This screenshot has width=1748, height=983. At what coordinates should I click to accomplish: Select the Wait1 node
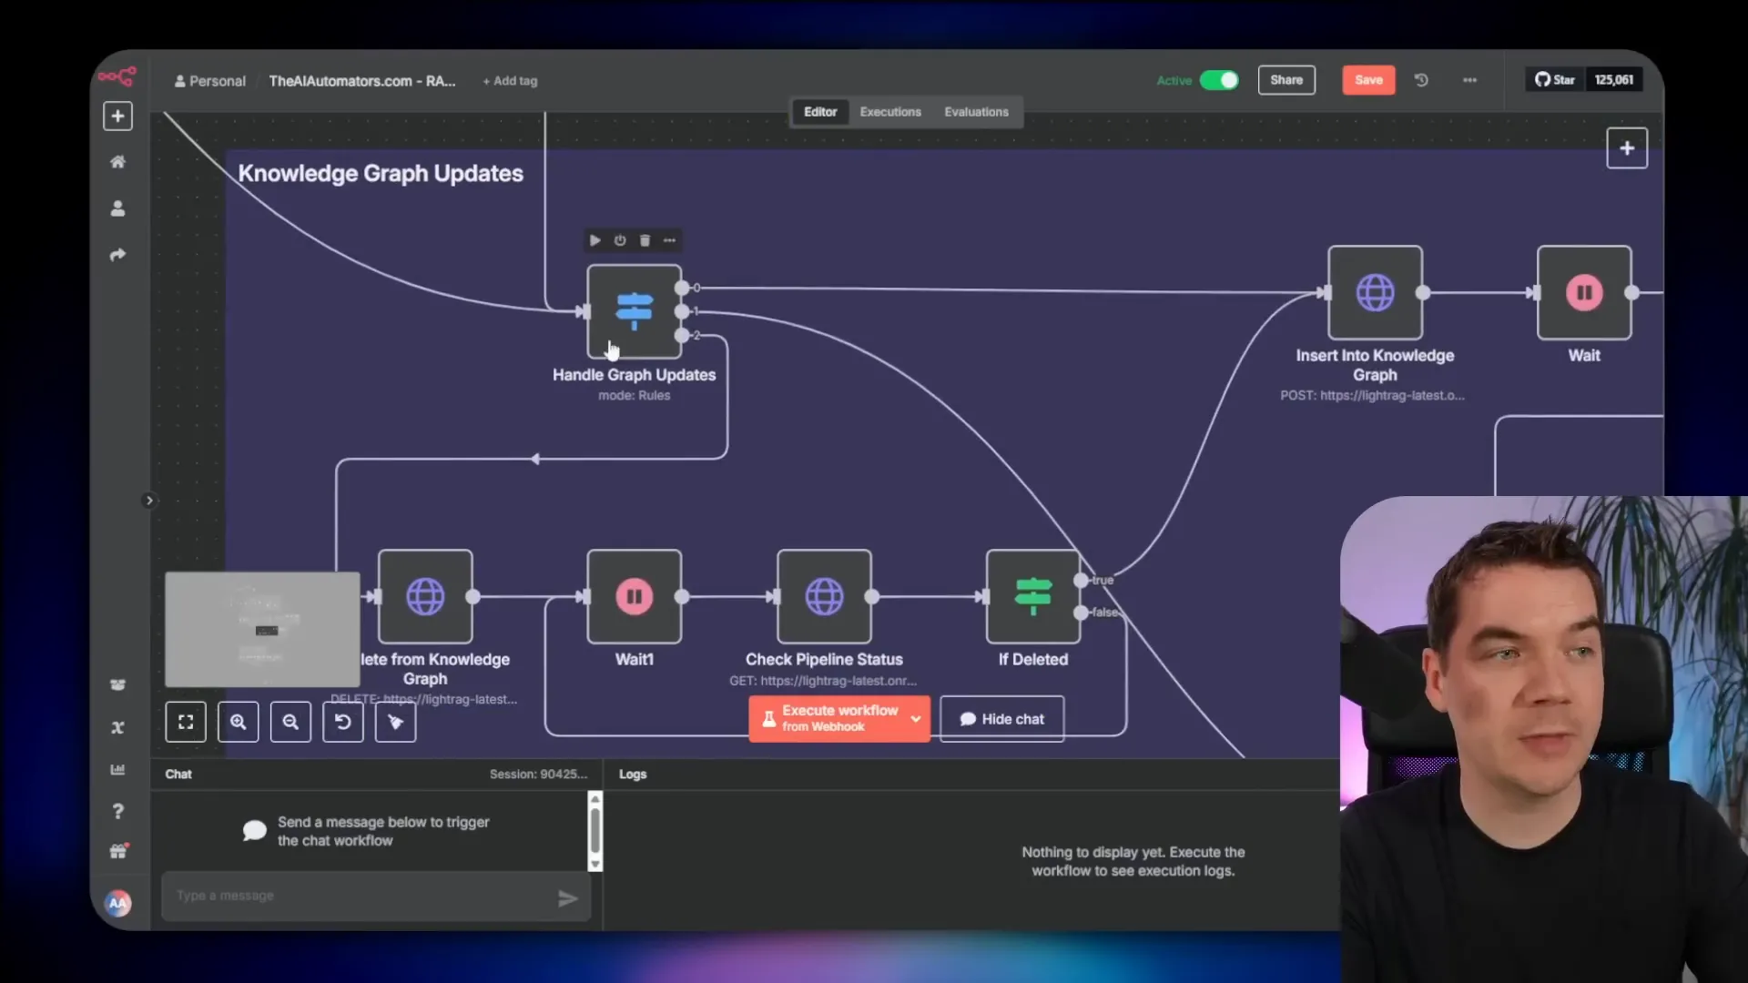635,596
